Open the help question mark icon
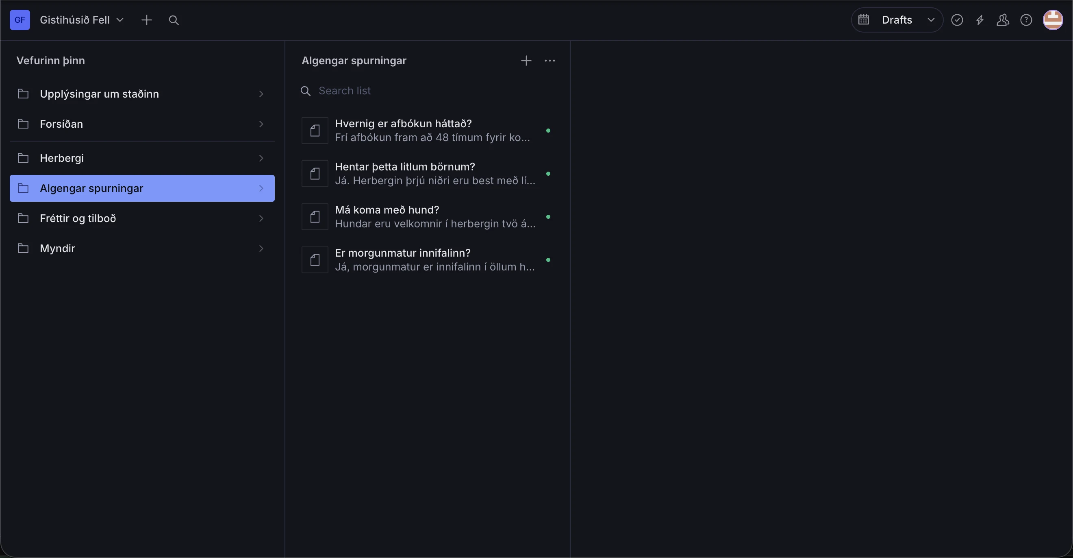 coord(1026,20)
